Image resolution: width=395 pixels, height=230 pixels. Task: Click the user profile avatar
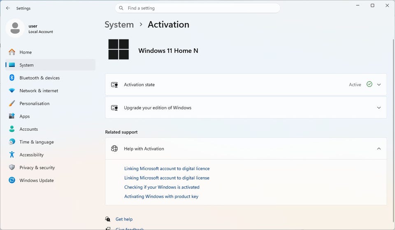pyautogui.click(x=15, y=28)
